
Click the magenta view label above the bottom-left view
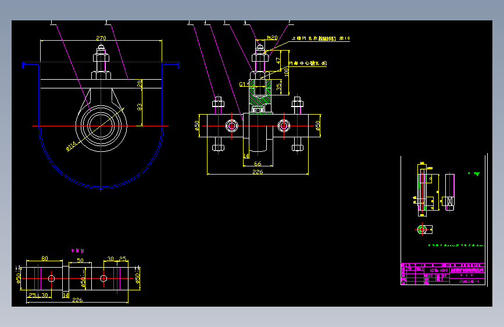pyautogui.click(x=77, y=250)
